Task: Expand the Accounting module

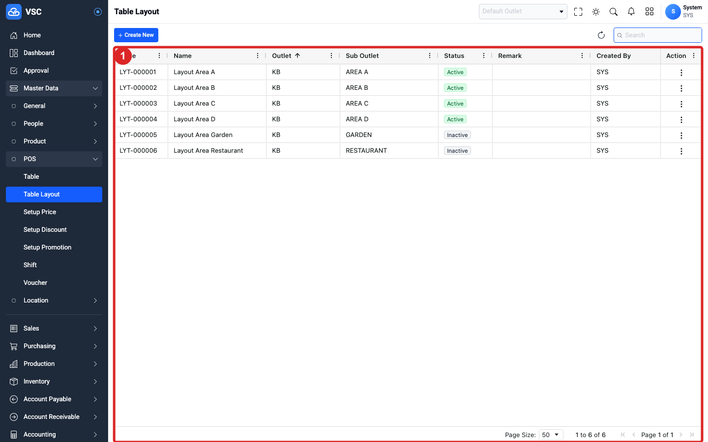Action: click(x=54, y=435)
